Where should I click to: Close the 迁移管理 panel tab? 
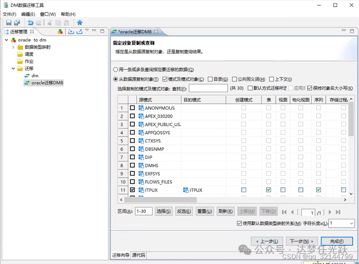point(32,32)
